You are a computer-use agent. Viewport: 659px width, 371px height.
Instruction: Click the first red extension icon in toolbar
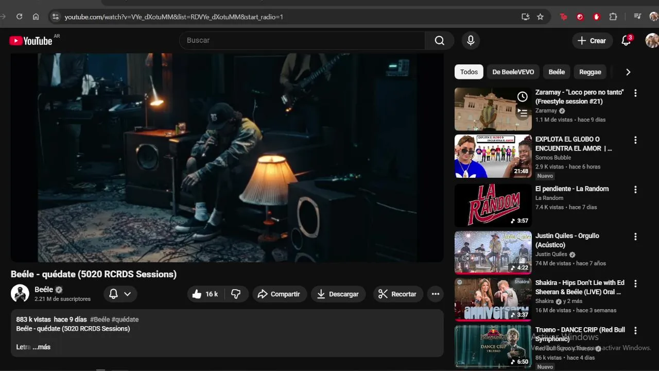(564, 16)
